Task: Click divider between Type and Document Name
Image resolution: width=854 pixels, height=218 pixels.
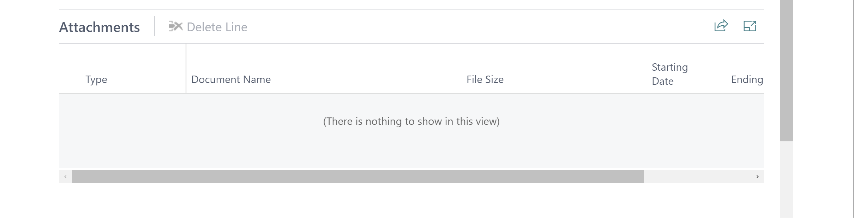Action: (x=186, y=69)
